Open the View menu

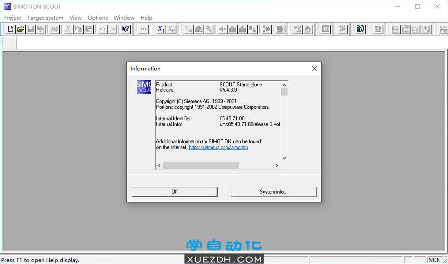click(x=76, y=18)
